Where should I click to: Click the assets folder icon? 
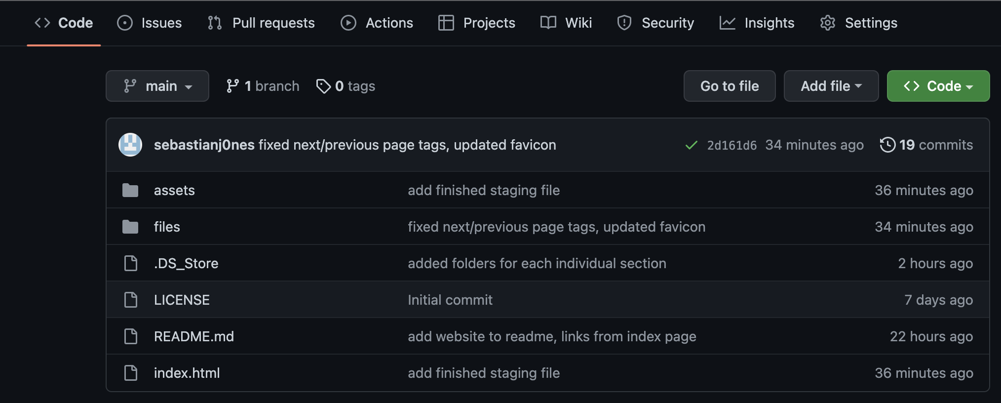tap(130, 190)
